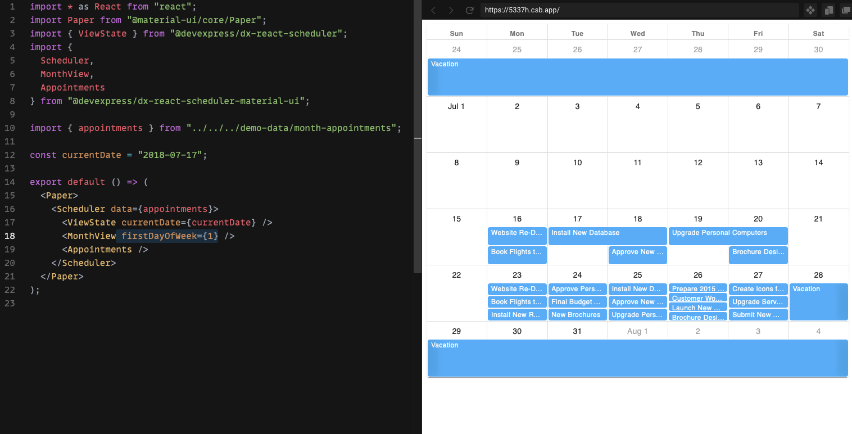Click the highlighted firstDayOfWeek code on line 18
The width and height of the screenshot is (852, 434).
[169, 236]
